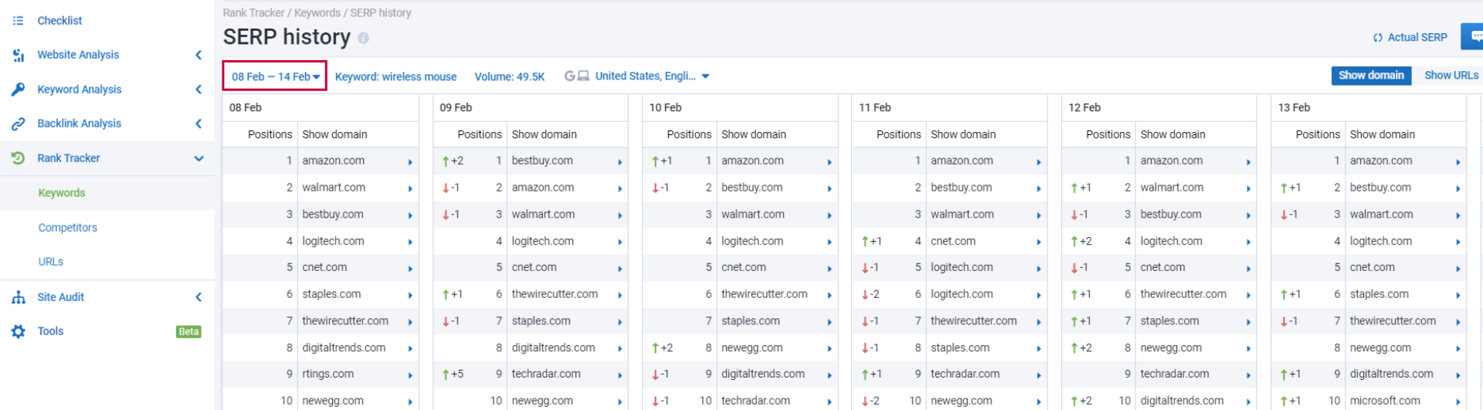Screen dimensions: 1483x410
Task: Select Competitors under Rank Tracker
Action: (68, 228)
